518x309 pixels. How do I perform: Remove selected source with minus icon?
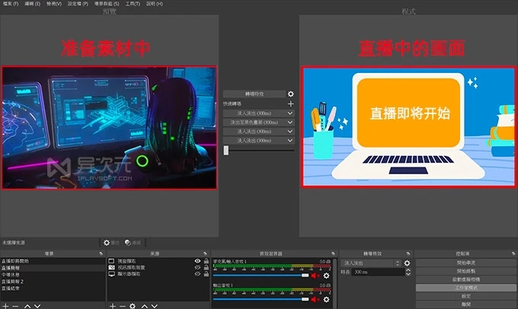(x=123, y=304)
